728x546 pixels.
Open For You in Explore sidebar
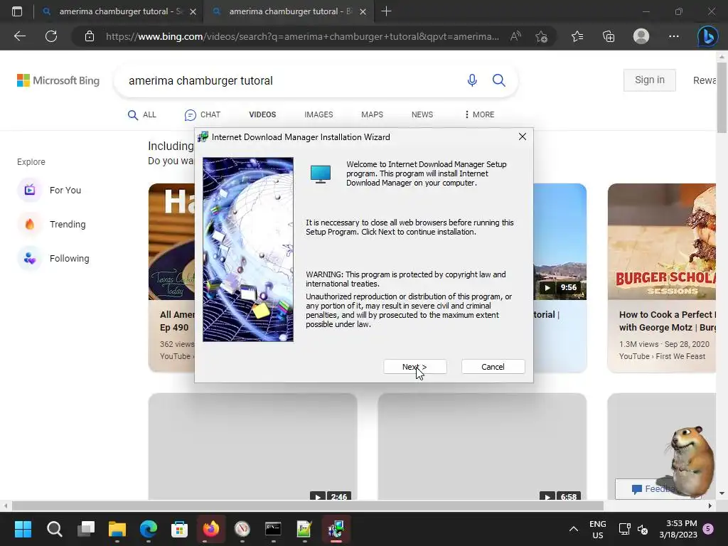point(49,190)
